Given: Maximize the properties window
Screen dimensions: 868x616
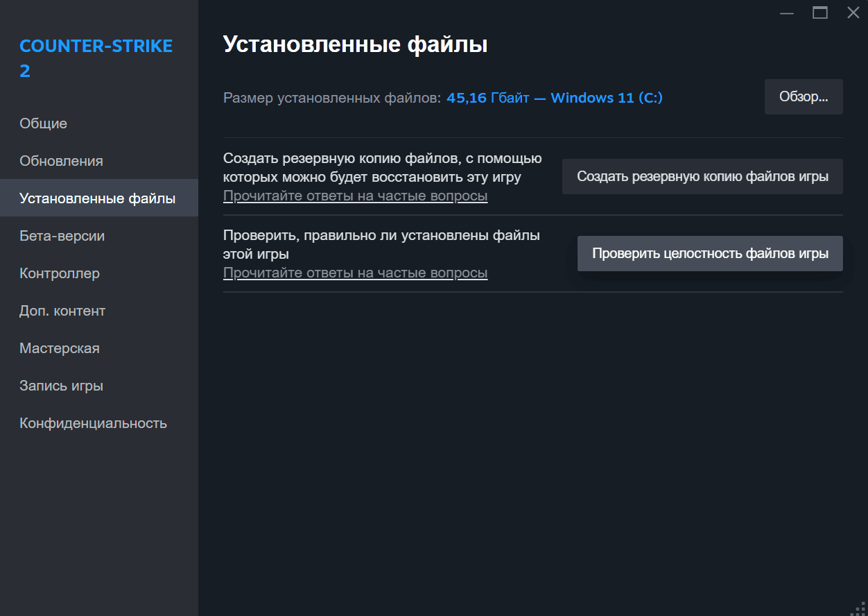Looking at the screenshot, I should pyautogui.click(x=820, y=12).
